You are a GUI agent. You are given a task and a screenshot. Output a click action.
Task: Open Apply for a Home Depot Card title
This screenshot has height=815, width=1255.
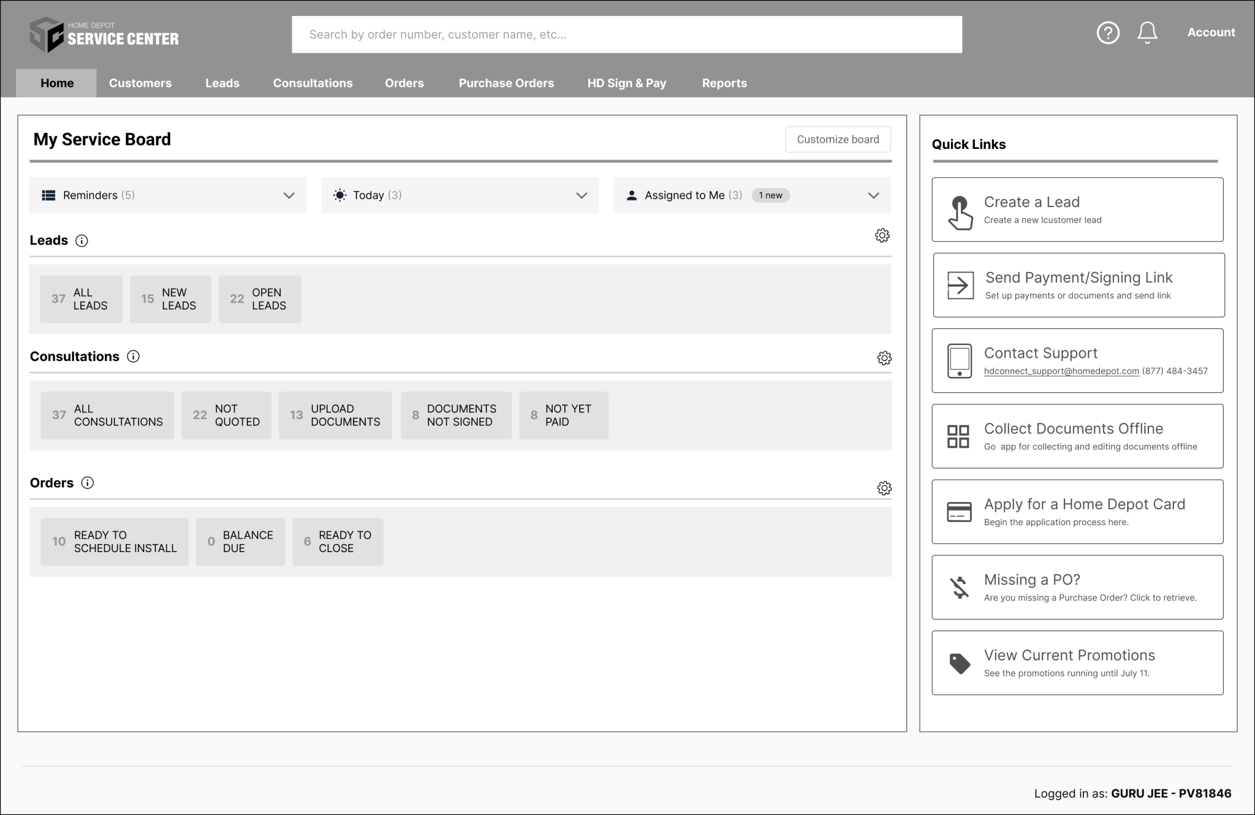[1085, 504]
